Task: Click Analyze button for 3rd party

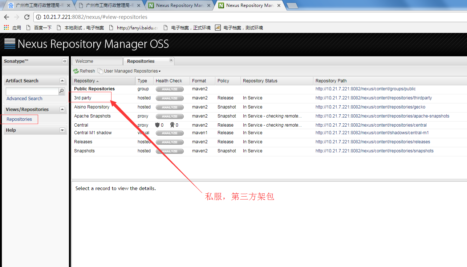Action: click(170, 98)
